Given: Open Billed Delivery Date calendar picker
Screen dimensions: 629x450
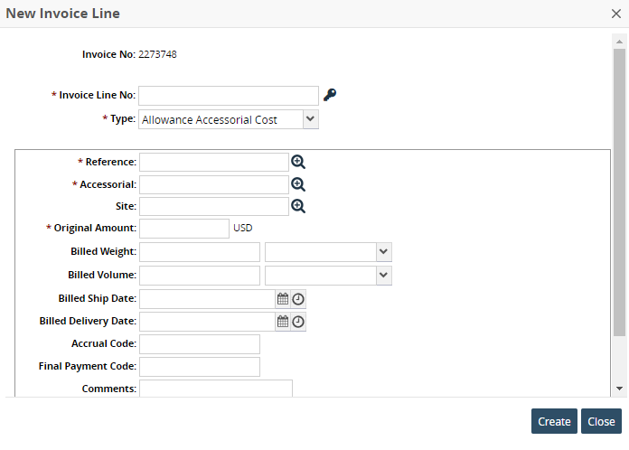Looking at the screenshot, I should [283, 321].
